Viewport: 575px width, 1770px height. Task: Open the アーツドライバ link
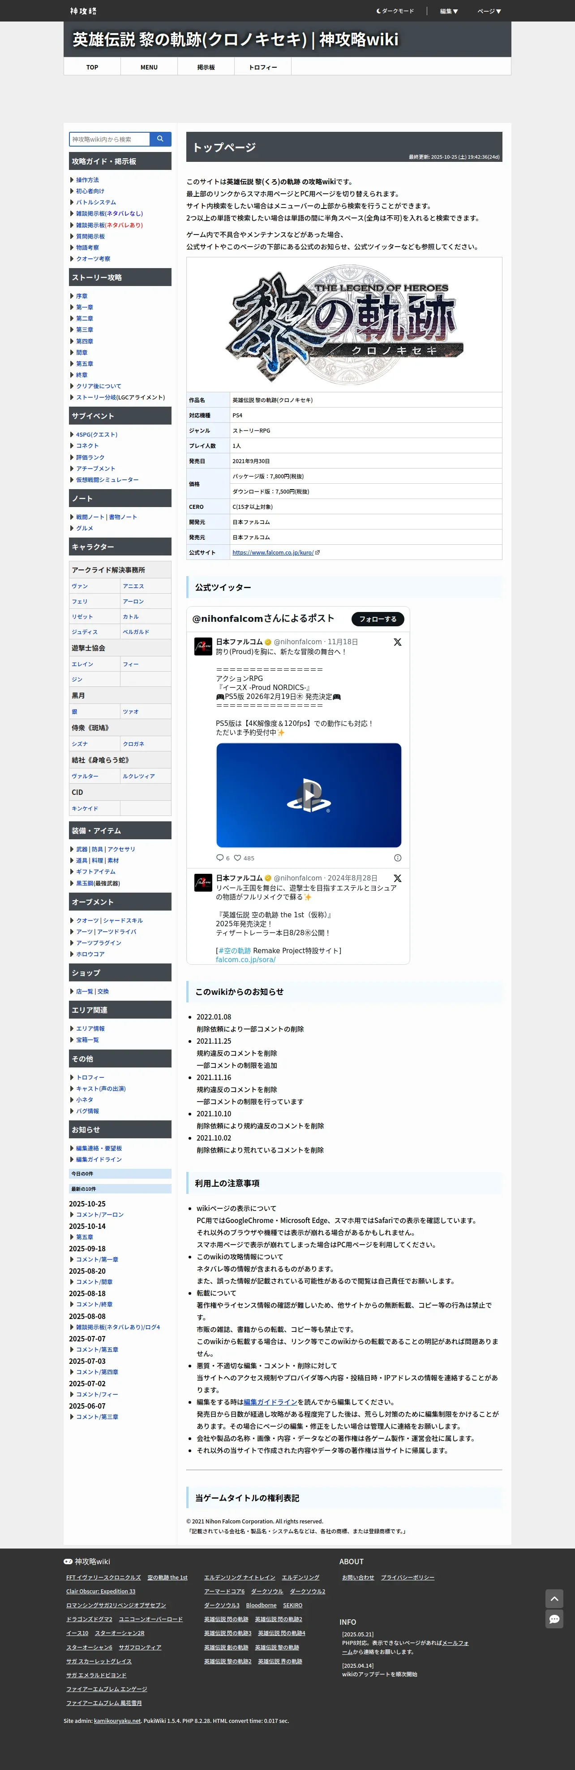116,932
